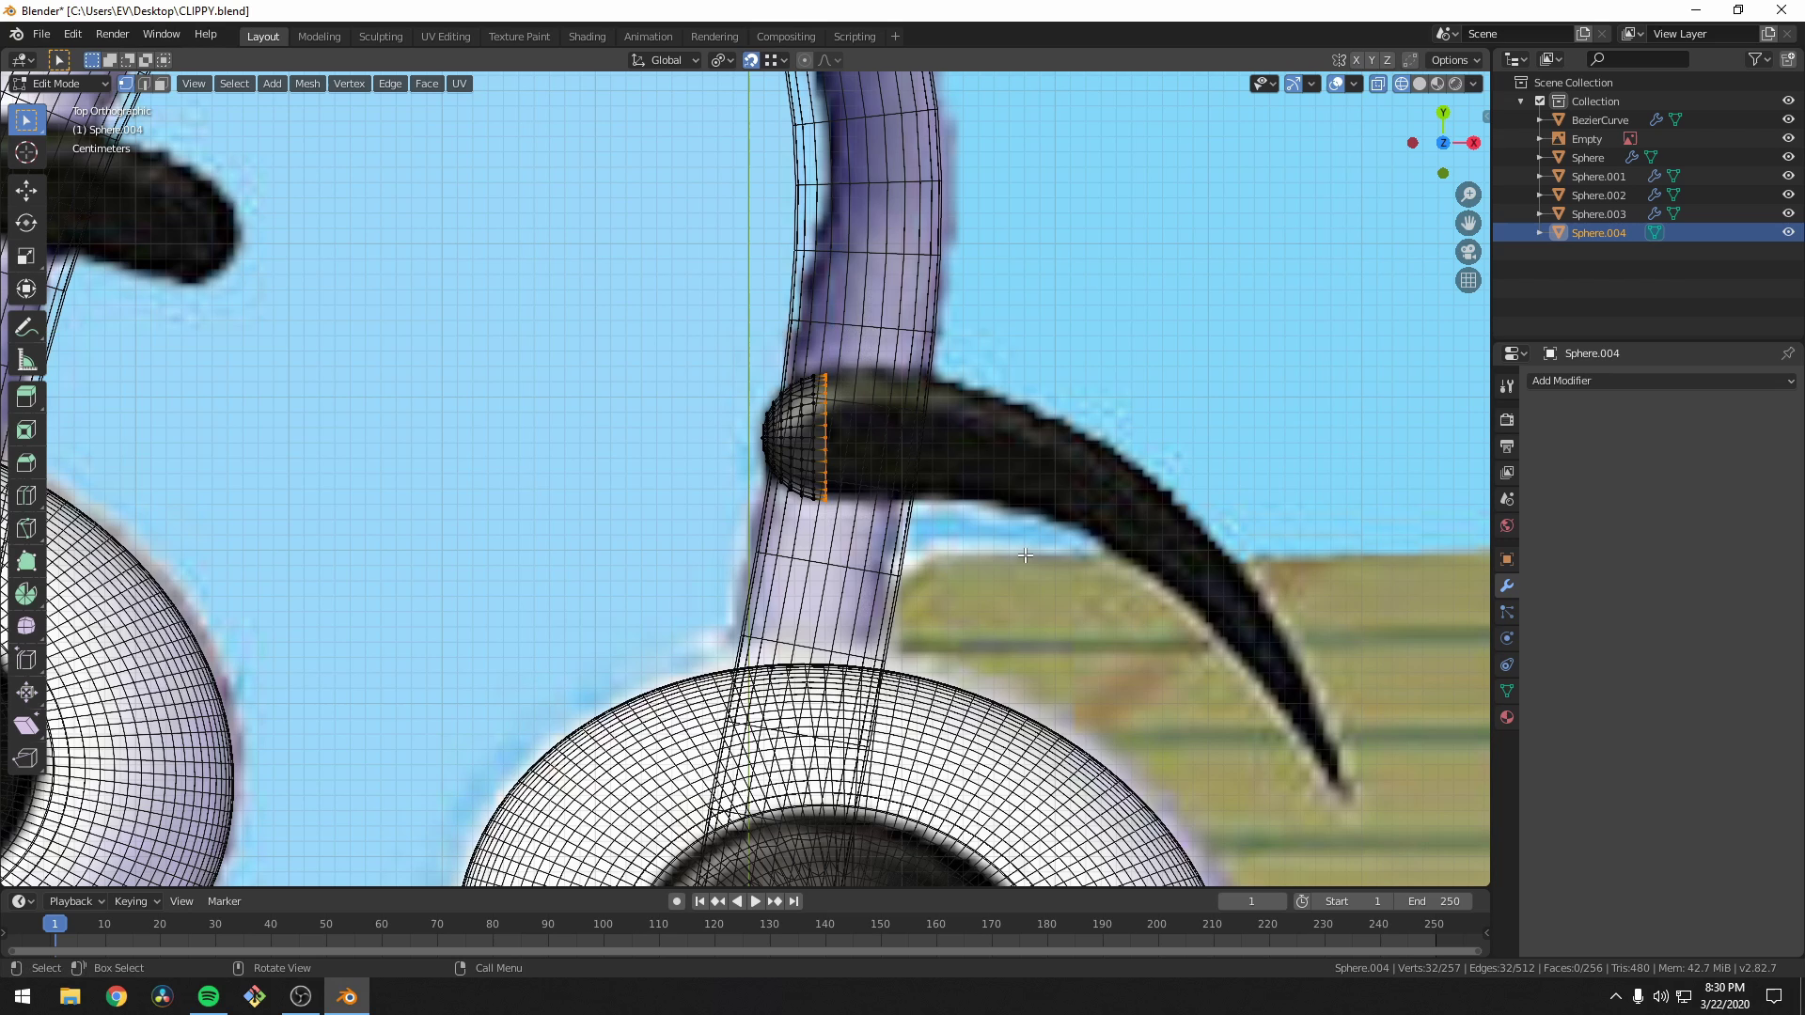Viewport: 1805px width, 1015px height.
Task: Open the Render properties tab icon
Action: coord(1507,419)
